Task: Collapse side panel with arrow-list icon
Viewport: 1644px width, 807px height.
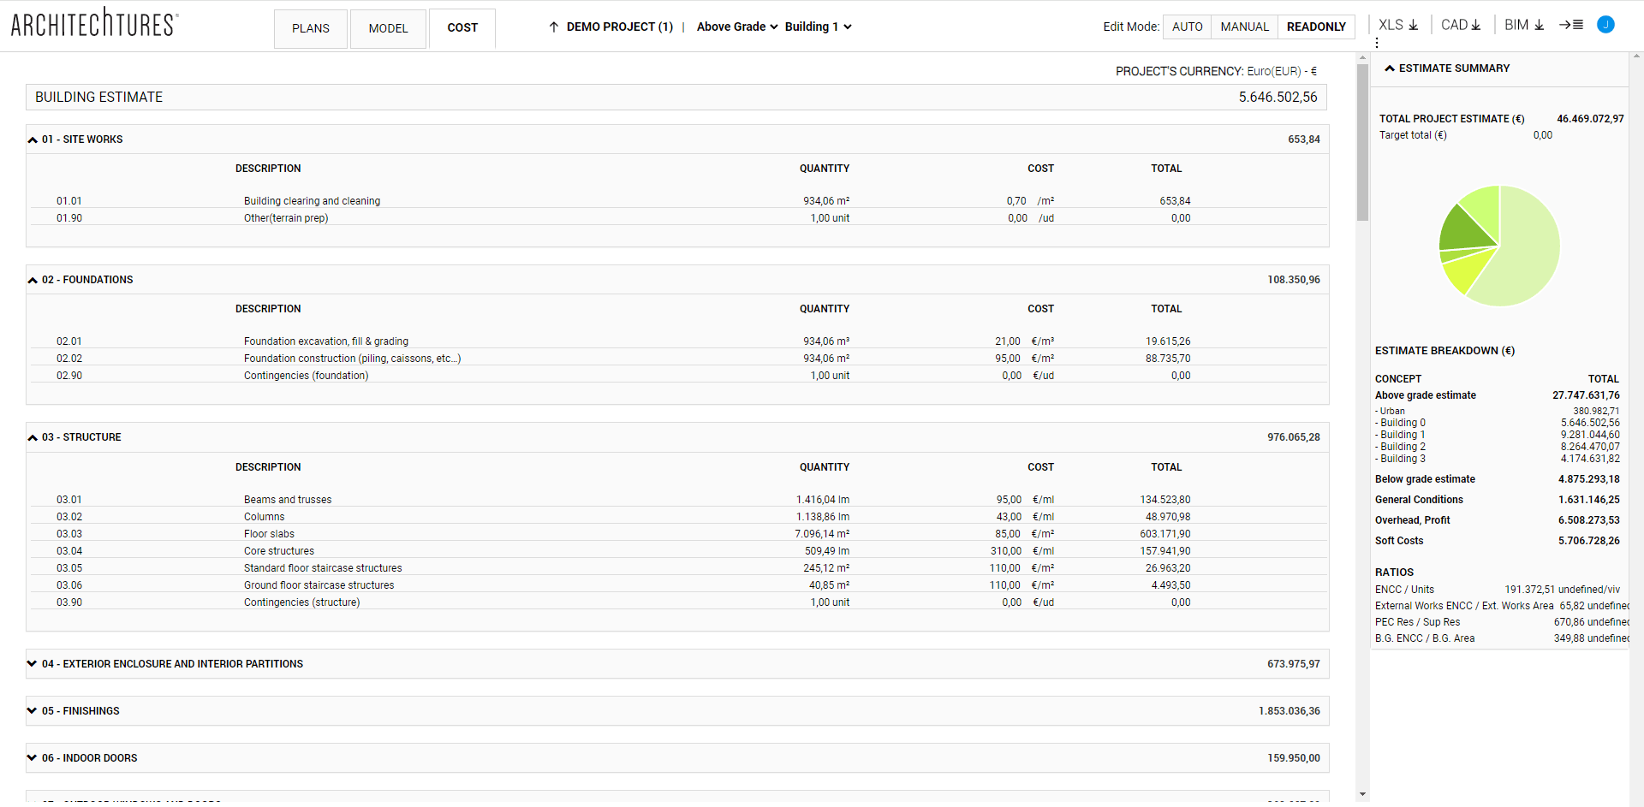Action: tap(1570, 26)
